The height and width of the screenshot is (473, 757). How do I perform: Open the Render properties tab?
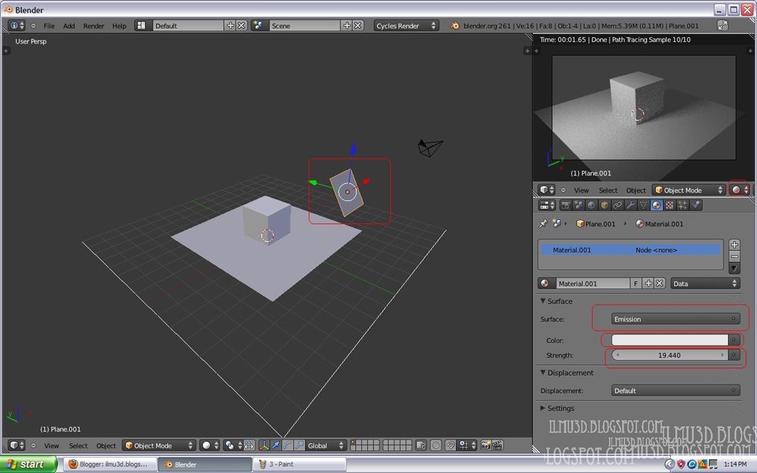click(x=566, y=205)
